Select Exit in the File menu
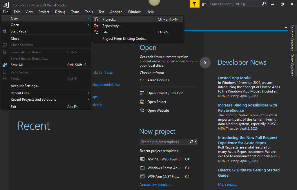 pyautogui.click(x=46, y=107)
